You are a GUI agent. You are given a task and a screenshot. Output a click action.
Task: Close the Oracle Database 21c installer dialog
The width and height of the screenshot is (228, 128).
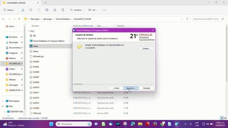pyautogui.click(x=153, y=30)
